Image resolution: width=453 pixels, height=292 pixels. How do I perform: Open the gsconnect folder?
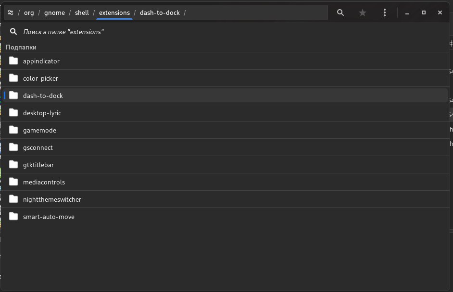[226, 147]
